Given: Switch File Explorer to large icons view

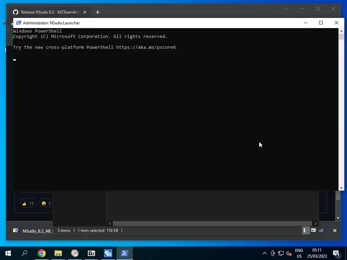Looking at the screenshot, I should click(x=313, y=230).
